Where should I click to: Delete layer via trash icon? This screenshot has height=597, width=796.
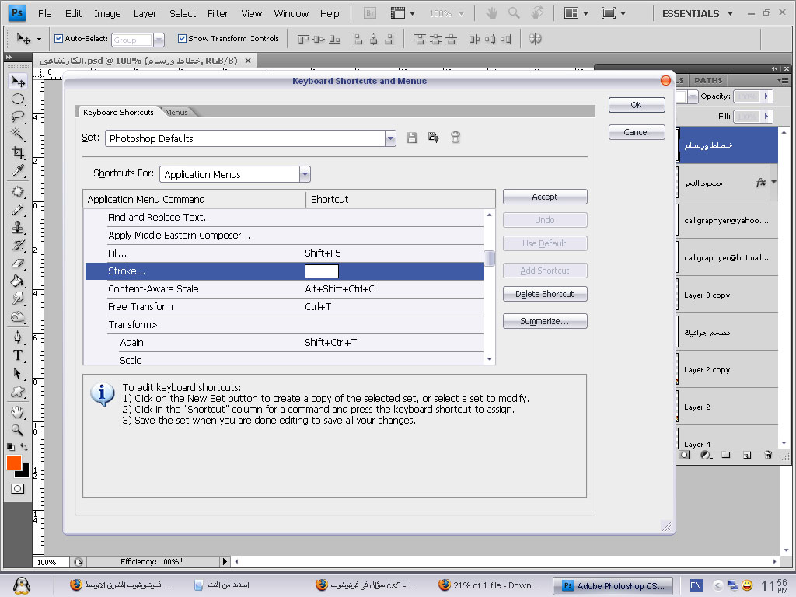[x=768, y=455]
